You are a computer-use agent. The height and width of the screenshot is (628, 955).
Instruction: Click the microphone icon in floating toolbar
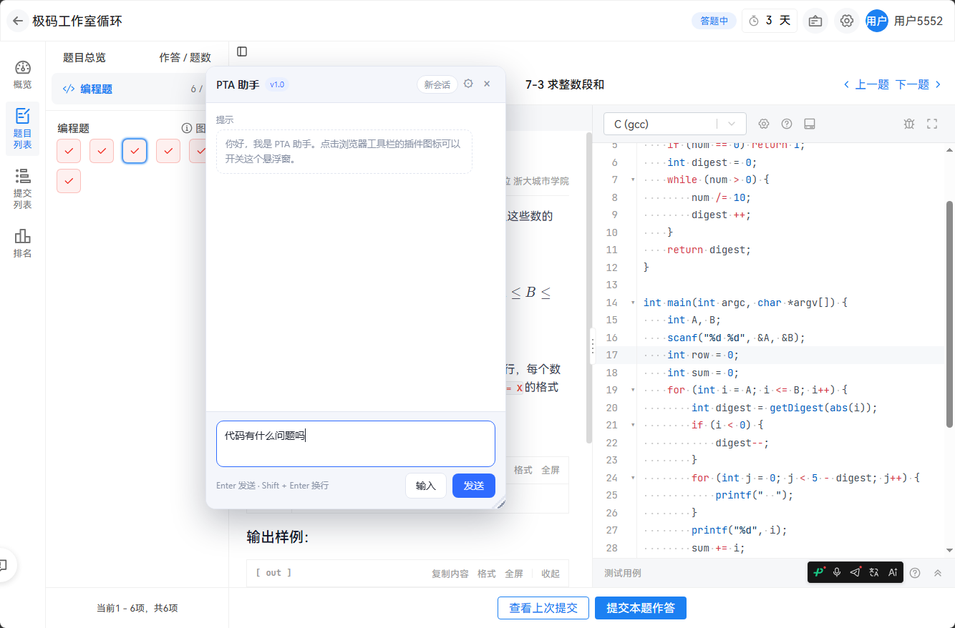tap(837, 572)
